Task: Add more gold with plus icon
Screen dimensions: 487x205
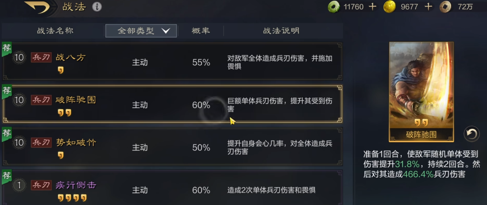Action: point(428,7)
